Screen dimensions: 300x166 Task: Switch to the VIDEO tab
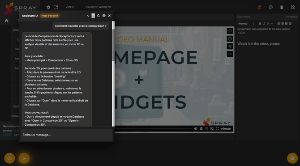70,7
